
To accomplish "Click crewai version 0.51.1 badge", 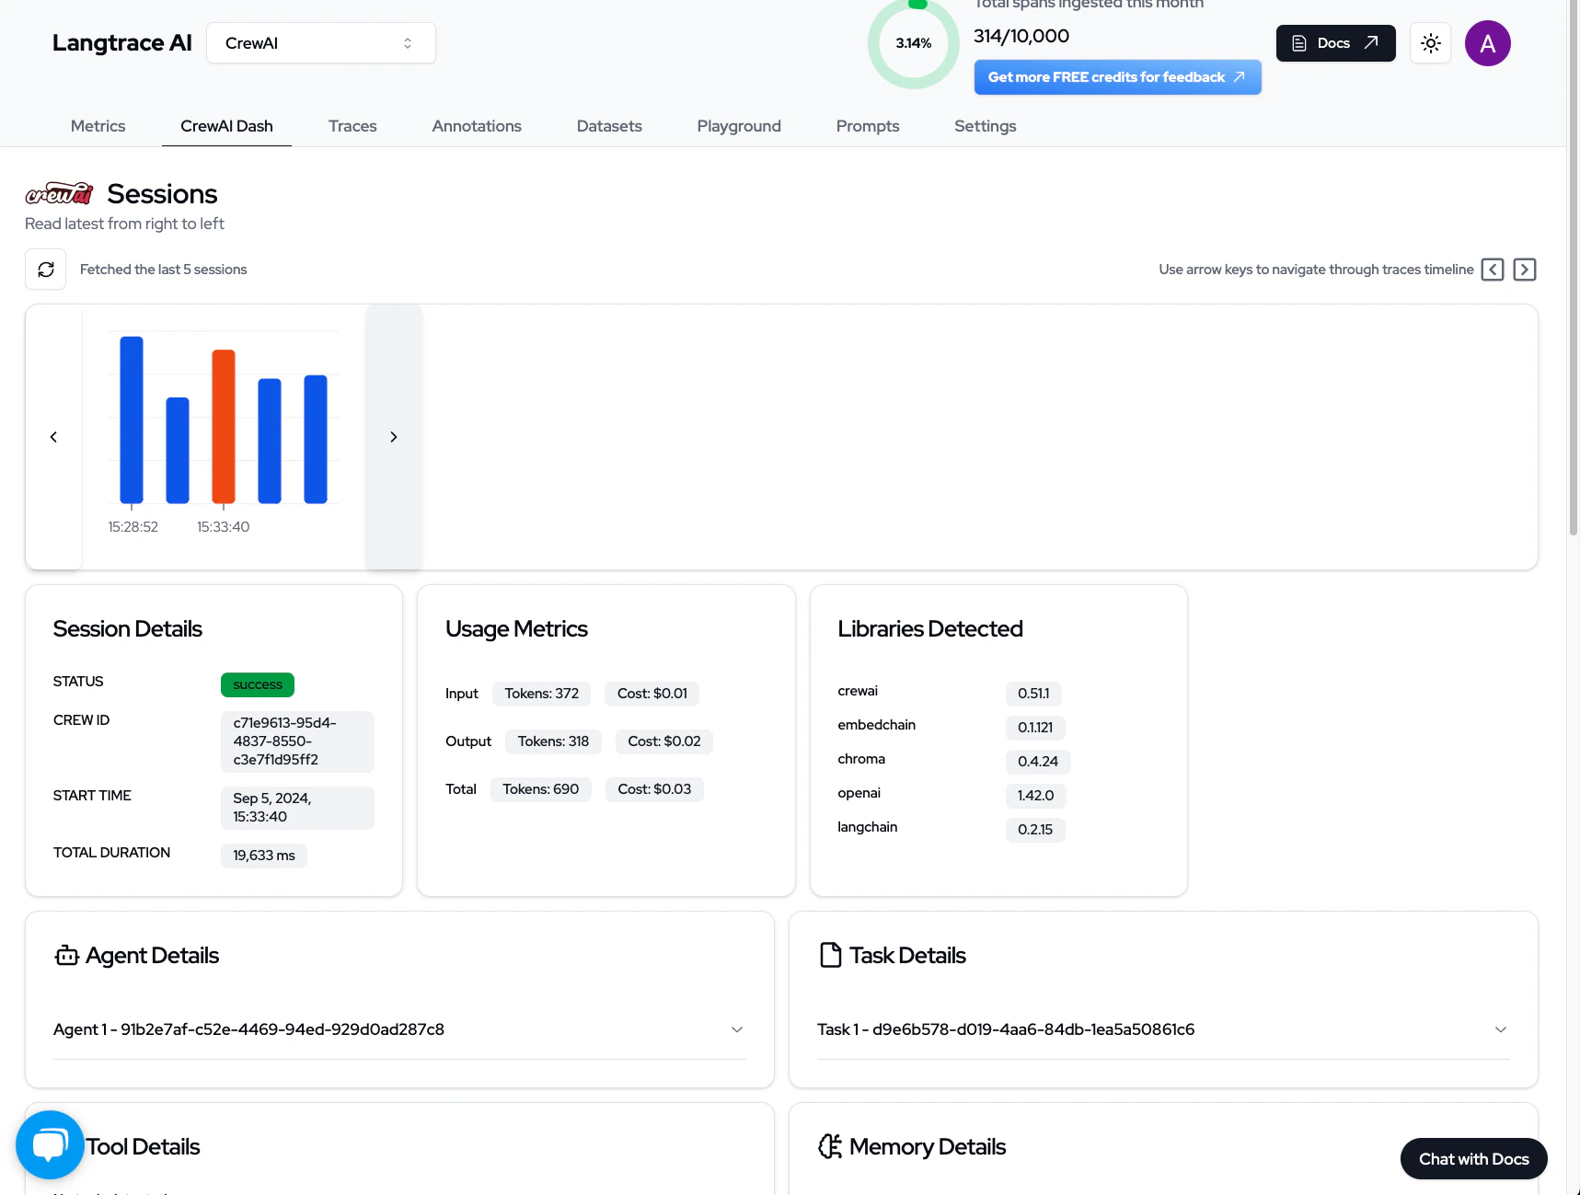I will pyautogui.click(x=1033, y=694).
